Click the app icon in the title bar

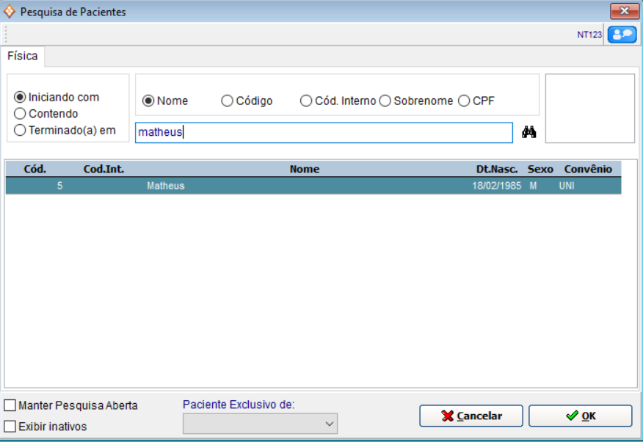click(x=10, y=12)
